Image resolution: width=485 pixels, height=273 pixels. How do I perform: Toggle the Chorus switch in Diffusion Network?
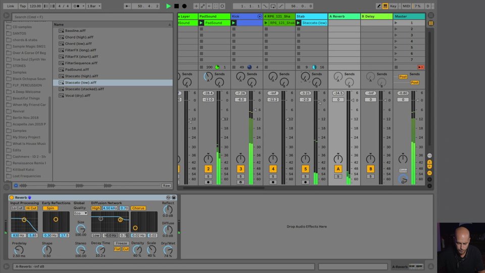coord(138,208)
